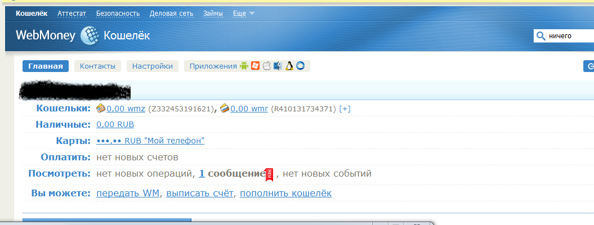Open the Кошелёк top menu item
The width and height of the screenshot is (594, 225).
point(32,13)
